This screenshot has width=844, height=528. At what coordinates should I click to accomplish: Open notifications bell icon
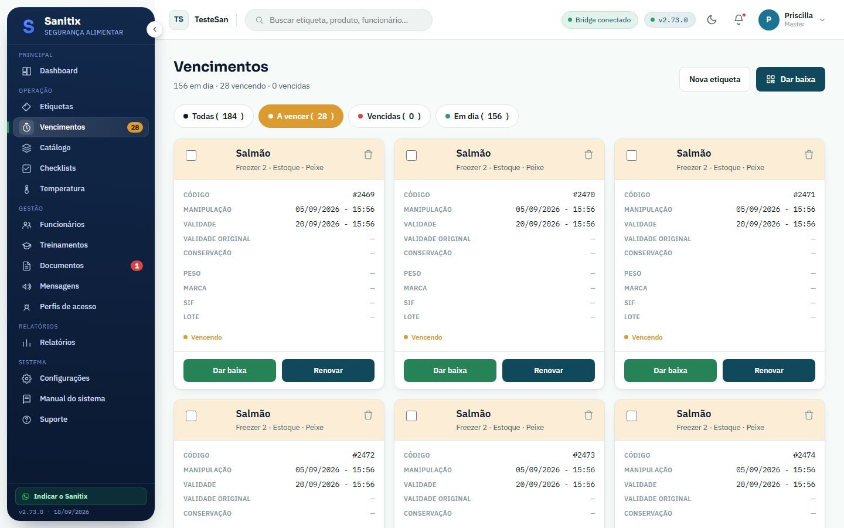click(738, 19)
